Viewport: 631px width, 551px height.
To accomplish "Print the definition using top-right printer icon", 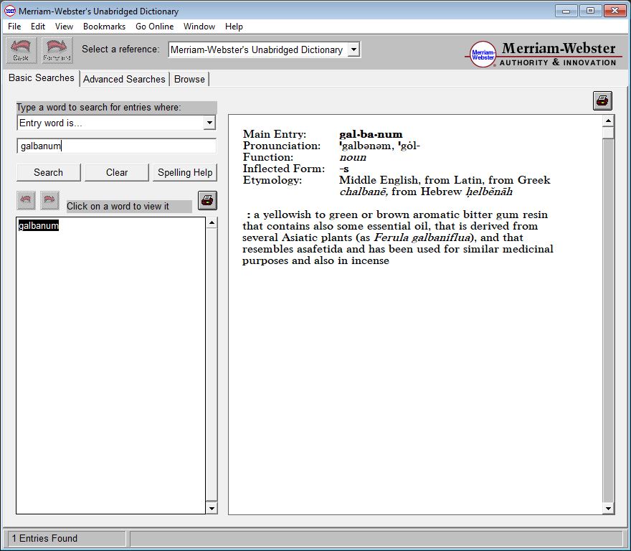I will 602,100.
